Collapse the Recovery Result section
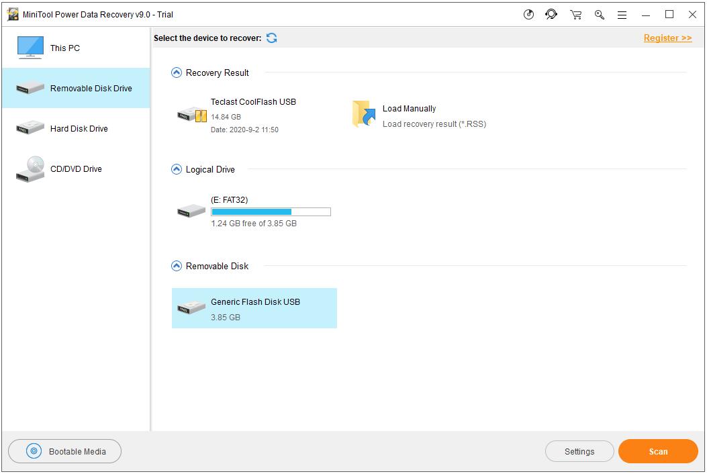This screenshot has width=707, height=474. click(x=177, y=73)
